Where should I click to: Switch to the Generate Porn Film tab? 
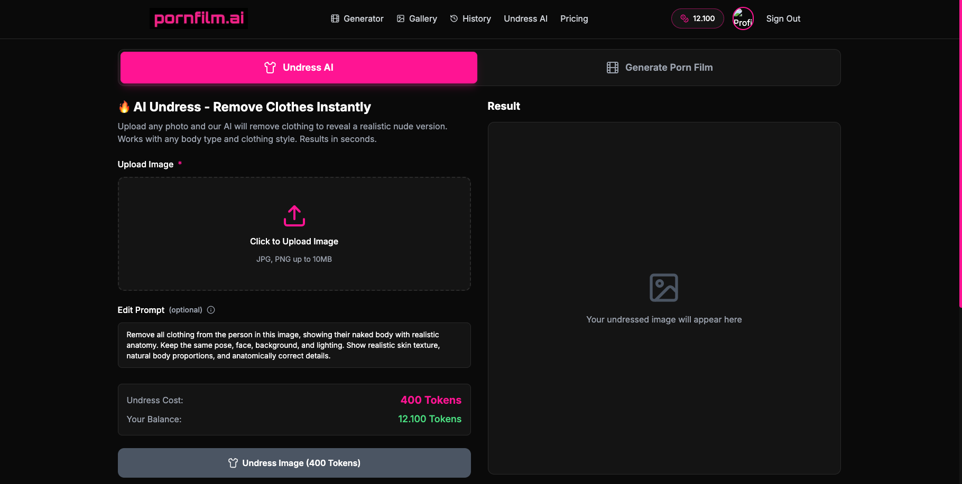click(x=659, y=68)
